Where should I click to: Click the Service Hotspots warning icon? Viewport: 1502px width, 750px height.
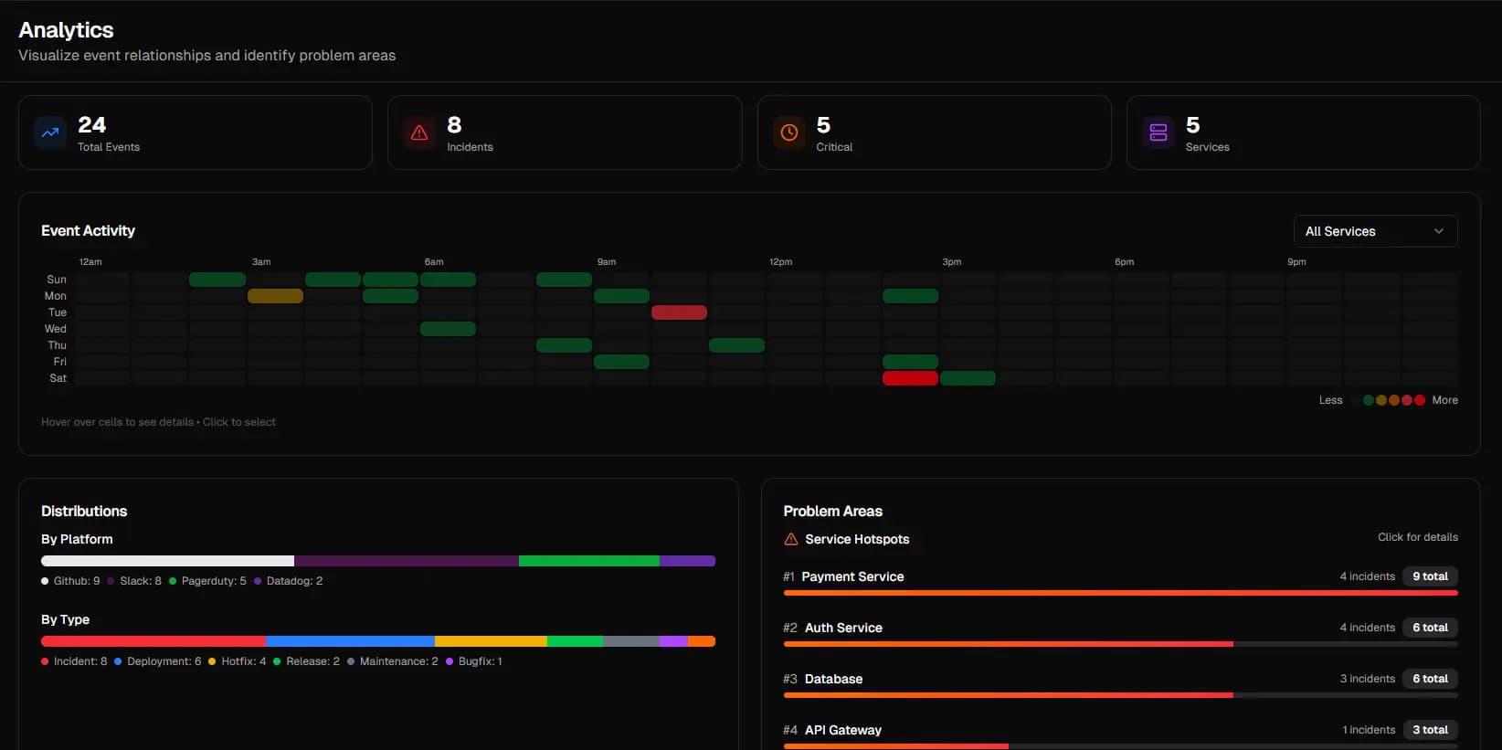click(x=791, y=539)
